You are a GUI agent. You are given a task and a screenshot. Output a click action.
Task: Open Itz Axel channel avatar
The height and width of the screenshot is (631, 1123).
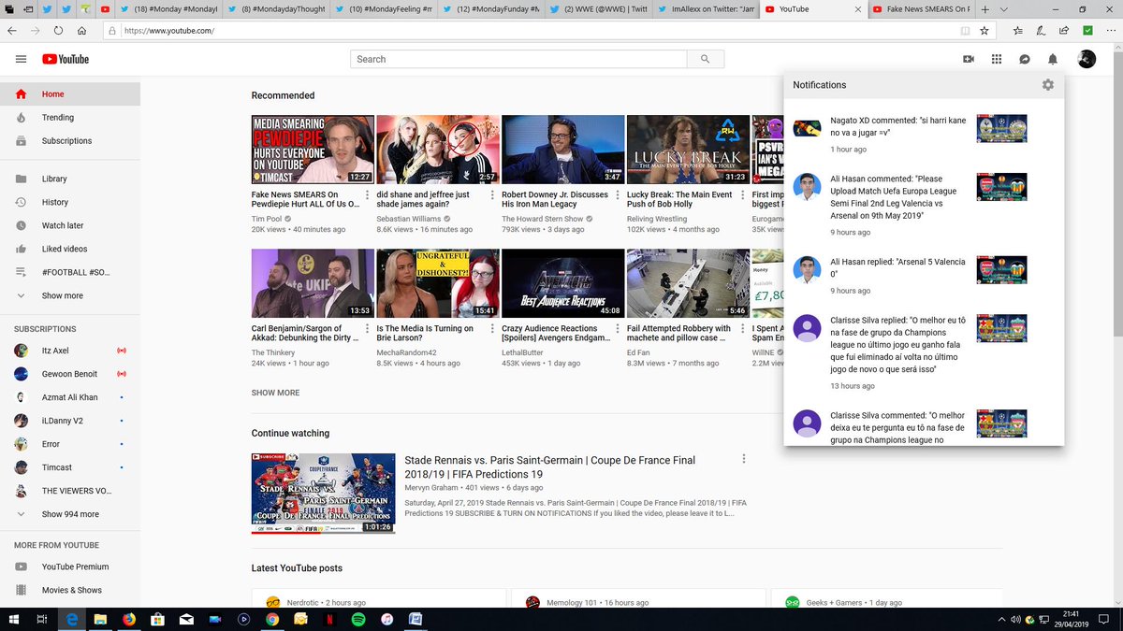[x=22, y=351]
